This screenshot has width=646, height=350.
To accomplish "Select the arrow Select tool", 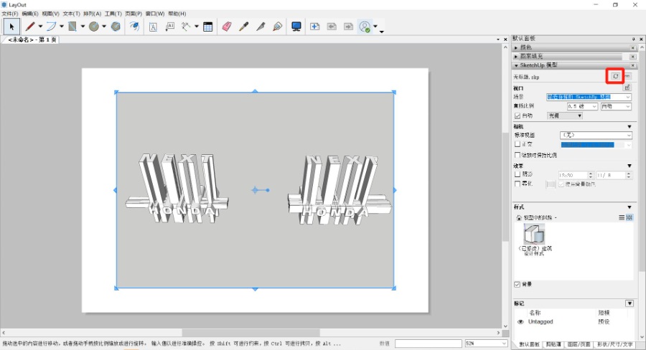I will (x=11, y=27).
